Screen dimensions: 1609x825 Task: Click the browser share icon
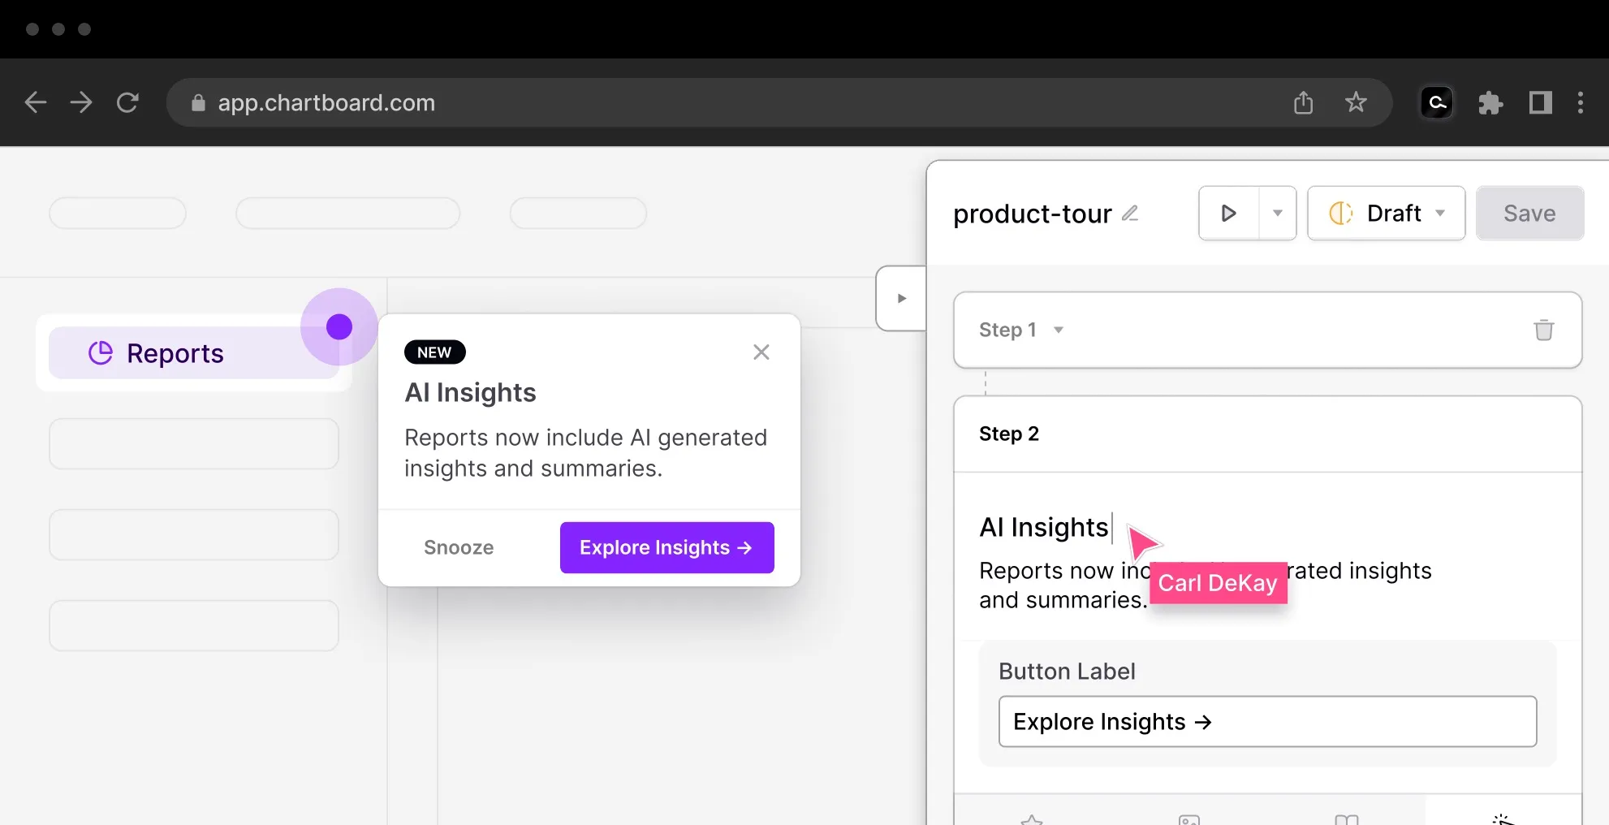(1303, 102)
